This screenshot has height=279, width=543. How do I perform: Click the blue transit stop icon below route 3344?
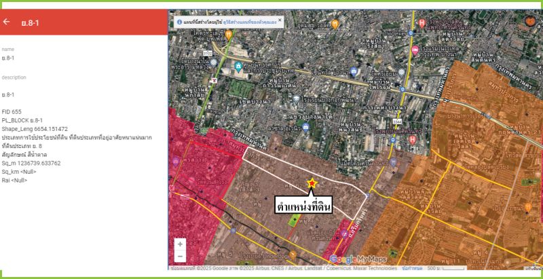[393, 141]
